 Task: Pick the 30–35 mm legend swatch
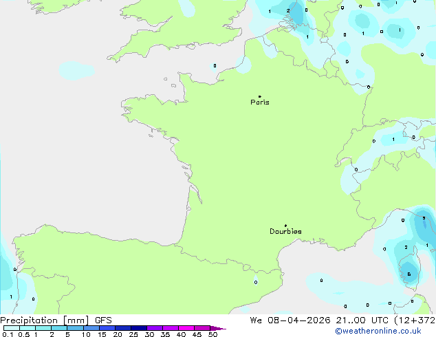tap(155, 328)
